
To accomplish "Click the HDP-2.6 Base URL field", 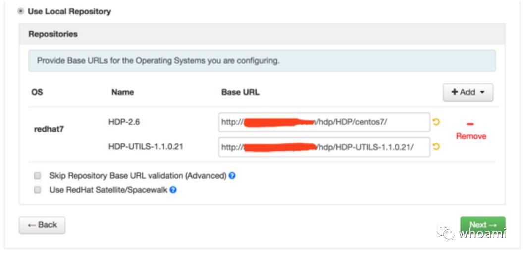I will 324,122.
